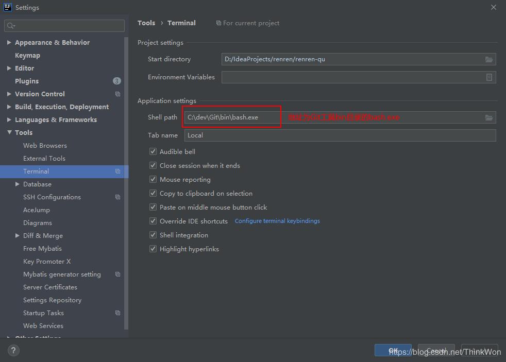
Task: Click the OK button
Action: tap(393, 351)
